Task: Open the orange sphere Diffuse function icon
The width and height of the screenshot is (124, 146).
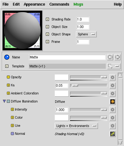Action: (113, 102)
